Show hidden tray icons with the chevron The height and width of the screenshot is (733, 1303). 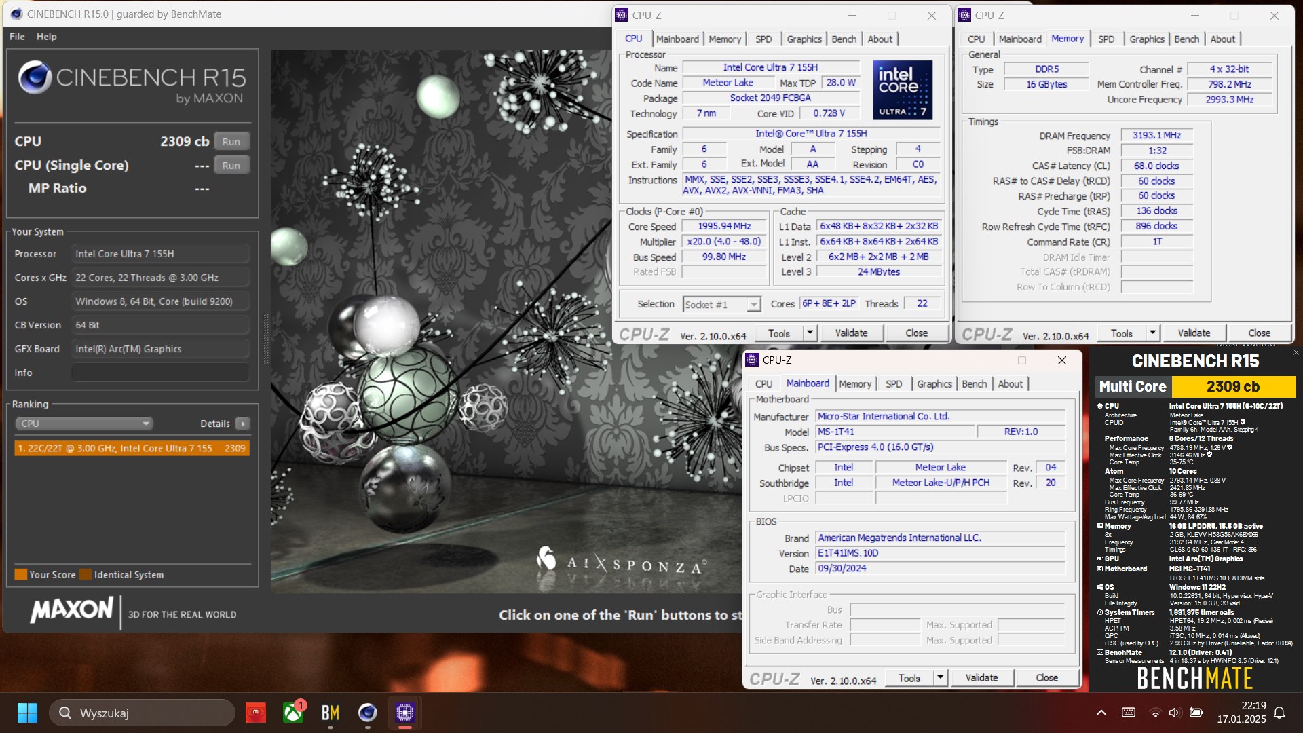1101,713
